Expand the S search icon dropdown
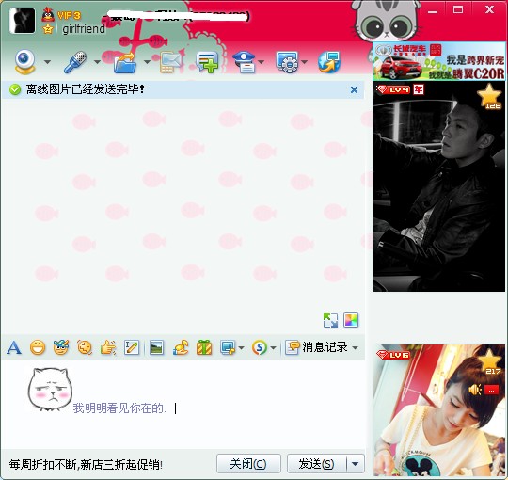508x480 pixels. pyautogui.click(x=273, y=348)
